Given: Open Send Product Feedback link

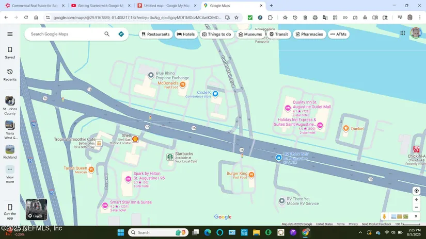Looking at the screenshot, I should (376, 224).
